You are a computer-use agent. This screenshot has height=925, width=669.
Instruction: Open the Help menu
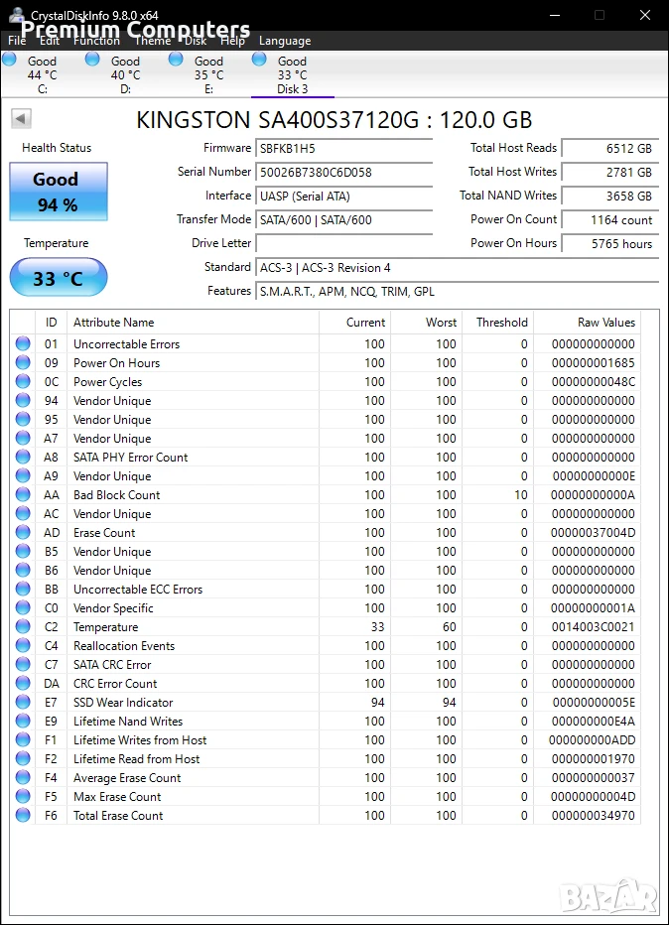(x=232, y=41)
